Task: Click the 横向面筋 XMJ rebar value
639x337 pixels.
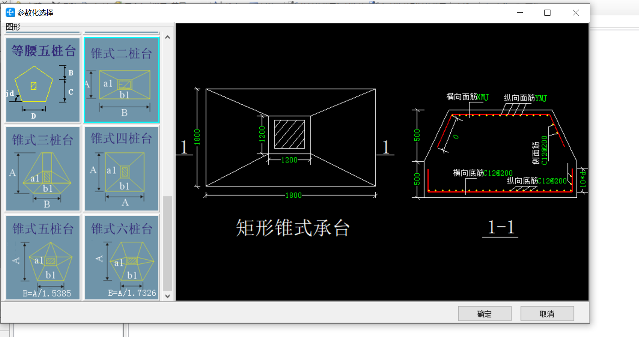Action: coord(483,97)
